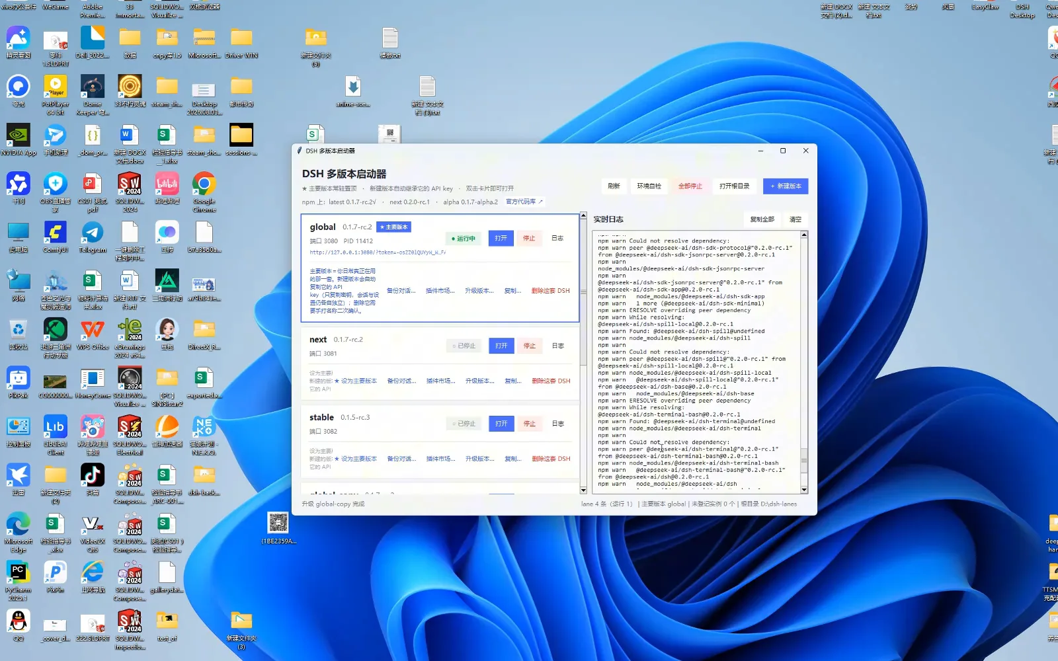The height and width of the screenshot is (661, 1058).
Task: Stop the global lane
Action: (529, 239)
